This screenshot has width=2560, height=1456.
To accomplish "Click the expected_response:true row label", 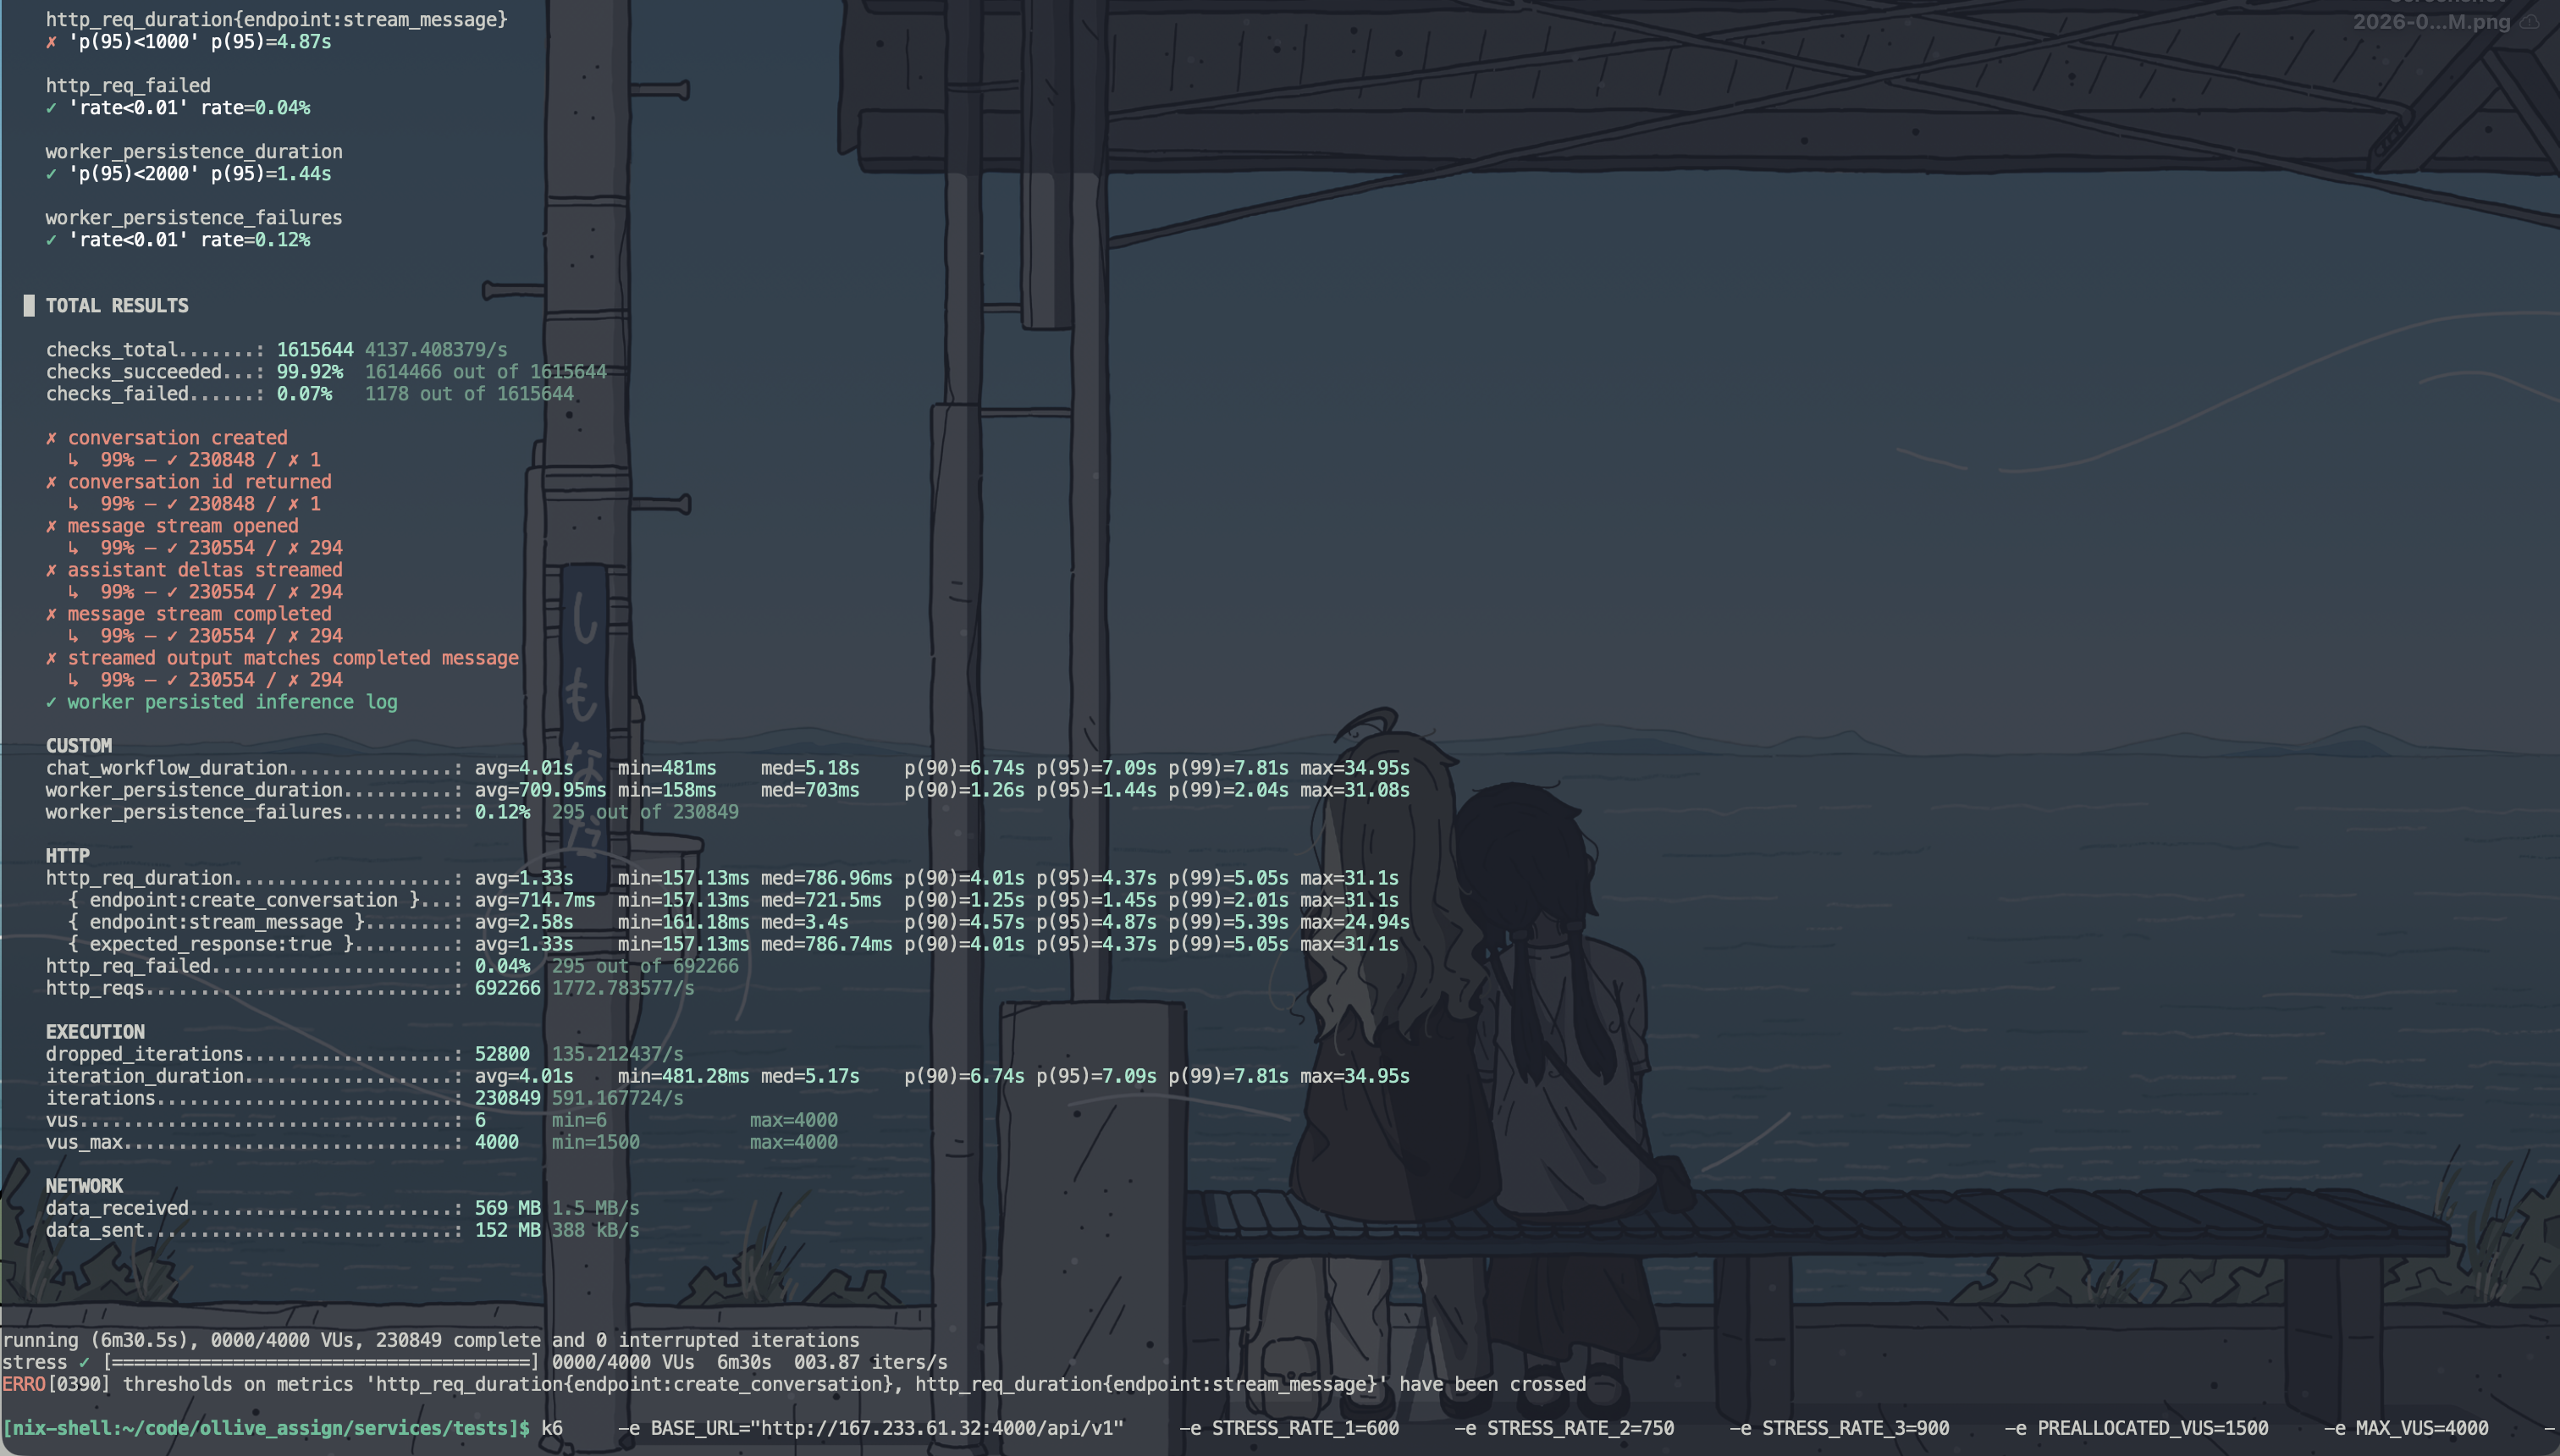I will click(211, 944).
